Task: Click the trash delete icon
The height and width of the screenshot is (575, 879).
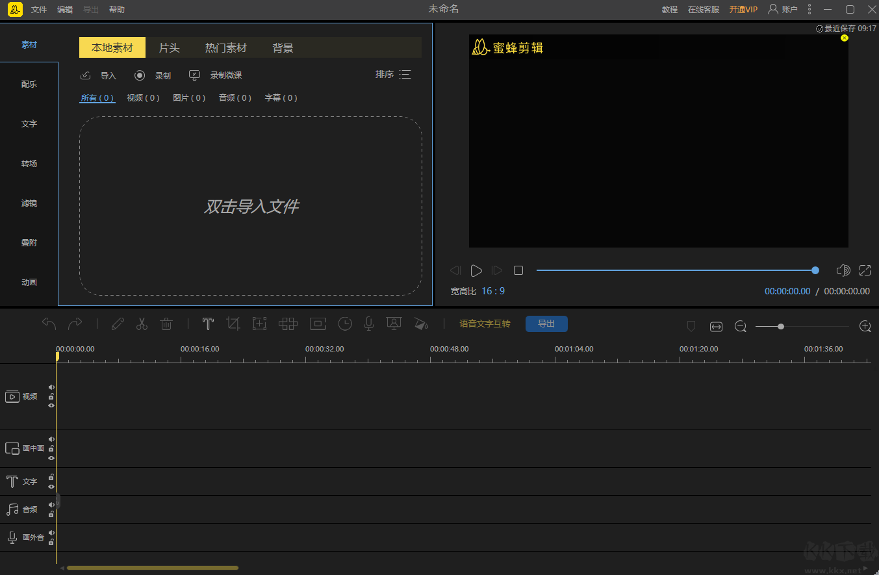Action: click(x=166, y=324)
